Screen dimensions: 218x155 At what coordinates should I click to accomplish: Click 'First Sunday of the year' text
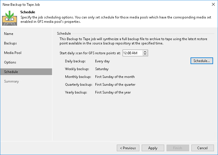point(113,92)
